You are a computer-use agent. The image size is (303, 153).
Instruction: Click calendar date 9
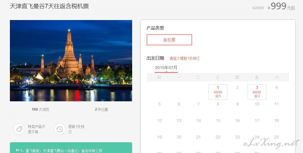[x=238, y=104]
